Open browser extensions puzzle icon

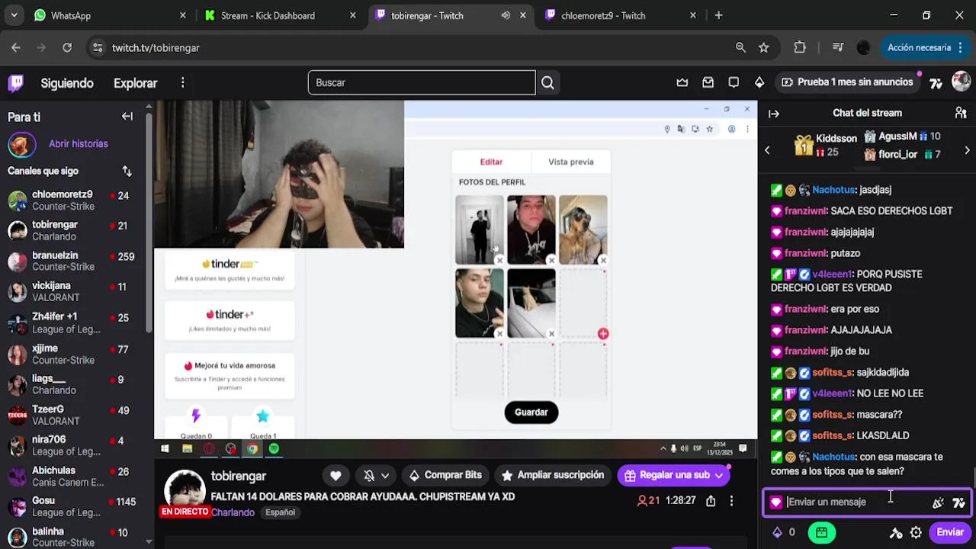click(800, 47)
